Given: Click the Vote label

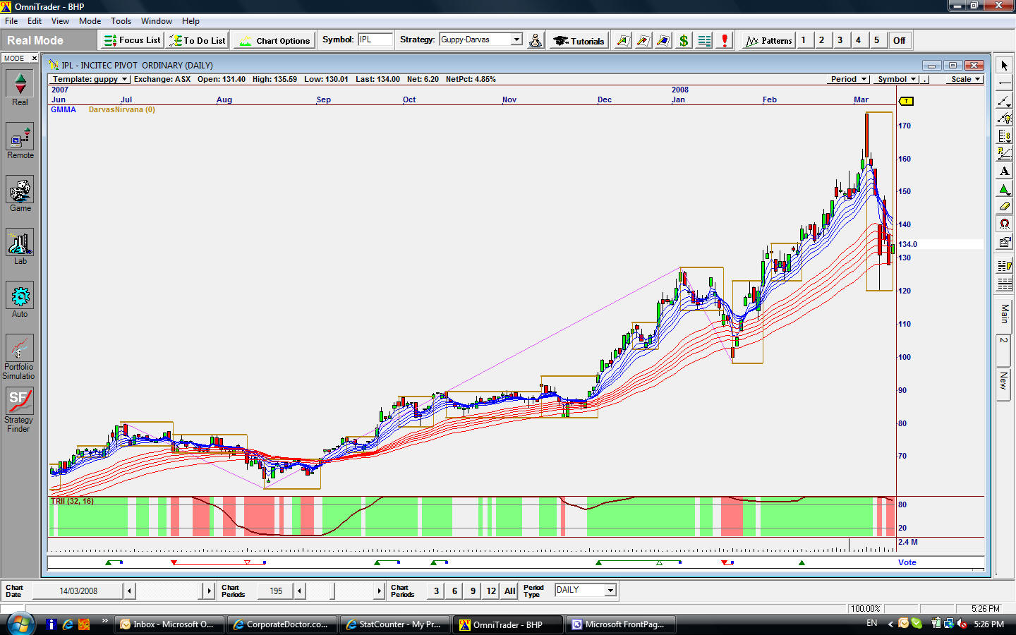Looking at the screenshot, I should (x=907, y=562).
